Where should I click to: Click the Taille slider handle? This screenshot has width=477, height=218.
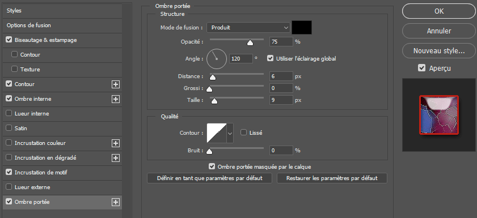point(214,101)
